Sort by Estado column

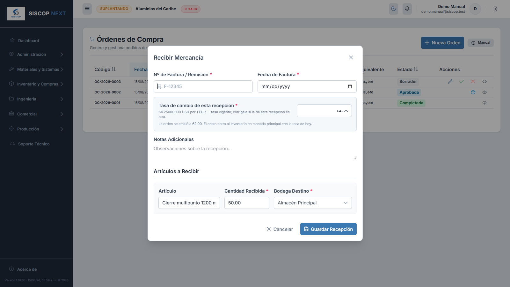(x=407, y=70)
